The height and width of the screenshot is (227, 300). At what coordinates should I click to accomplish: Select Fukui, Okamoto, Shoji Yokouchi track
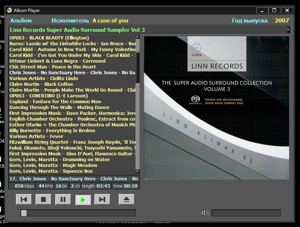(x=72, y=148)
